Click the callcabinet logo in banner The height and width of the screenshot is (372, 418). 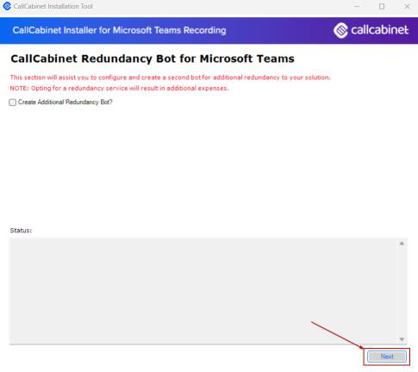(371, 30)
